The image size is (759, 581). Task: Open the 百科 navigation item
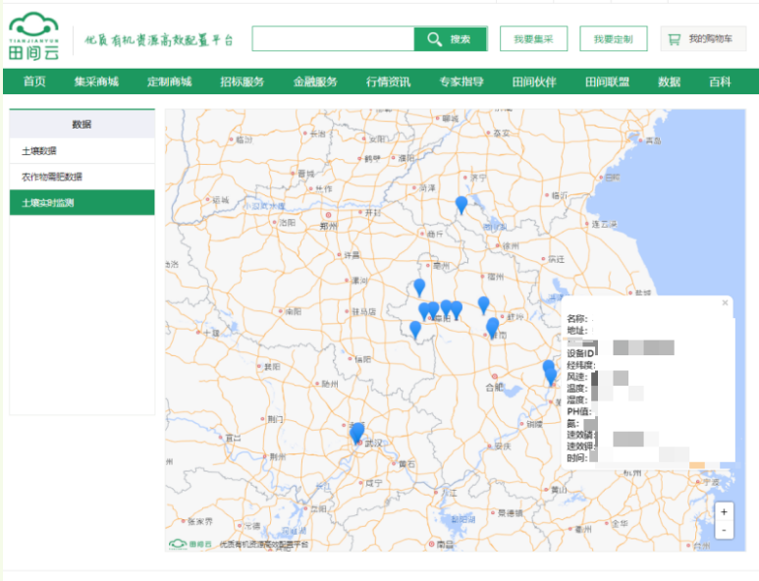click(720, 81)
